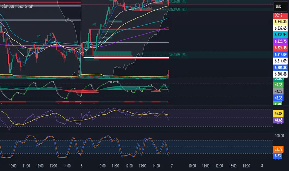Click date marker 6 on time axis
Viewport: 289px width, 171px height.
(x=82, y=166)
